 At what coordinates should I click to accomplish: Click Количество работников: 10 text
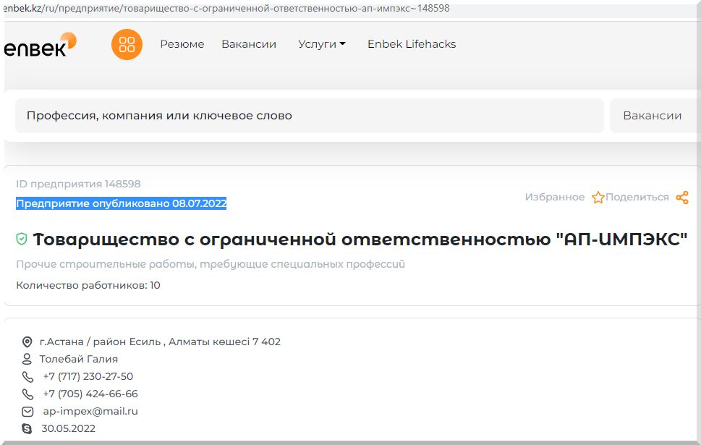coord(88,285)
